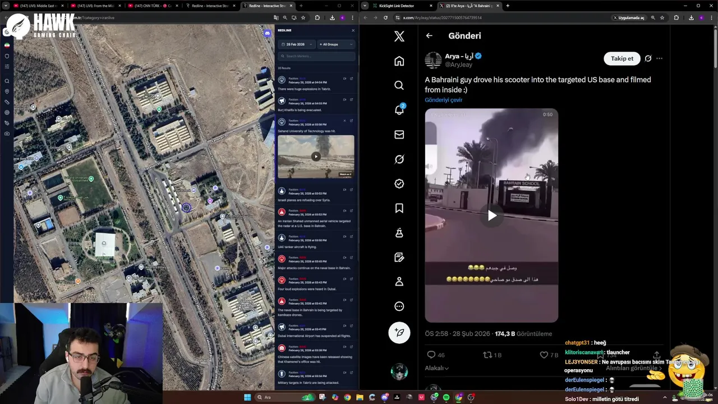
Task: Play the Sahand University strike video
Action: (316, 157)
